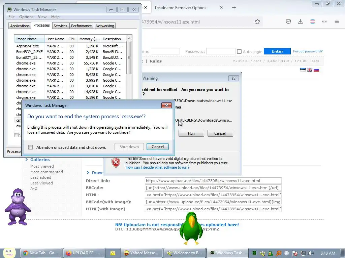Open the Rules link on upload.ee
The width and height of the screenshot is (345, 258).
click(156, 61)
